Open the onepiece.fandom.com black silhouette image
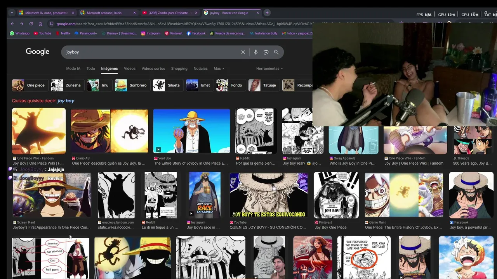Image resolution: width=497 pixels, height=279 pixels. click(x=116, y=195)
